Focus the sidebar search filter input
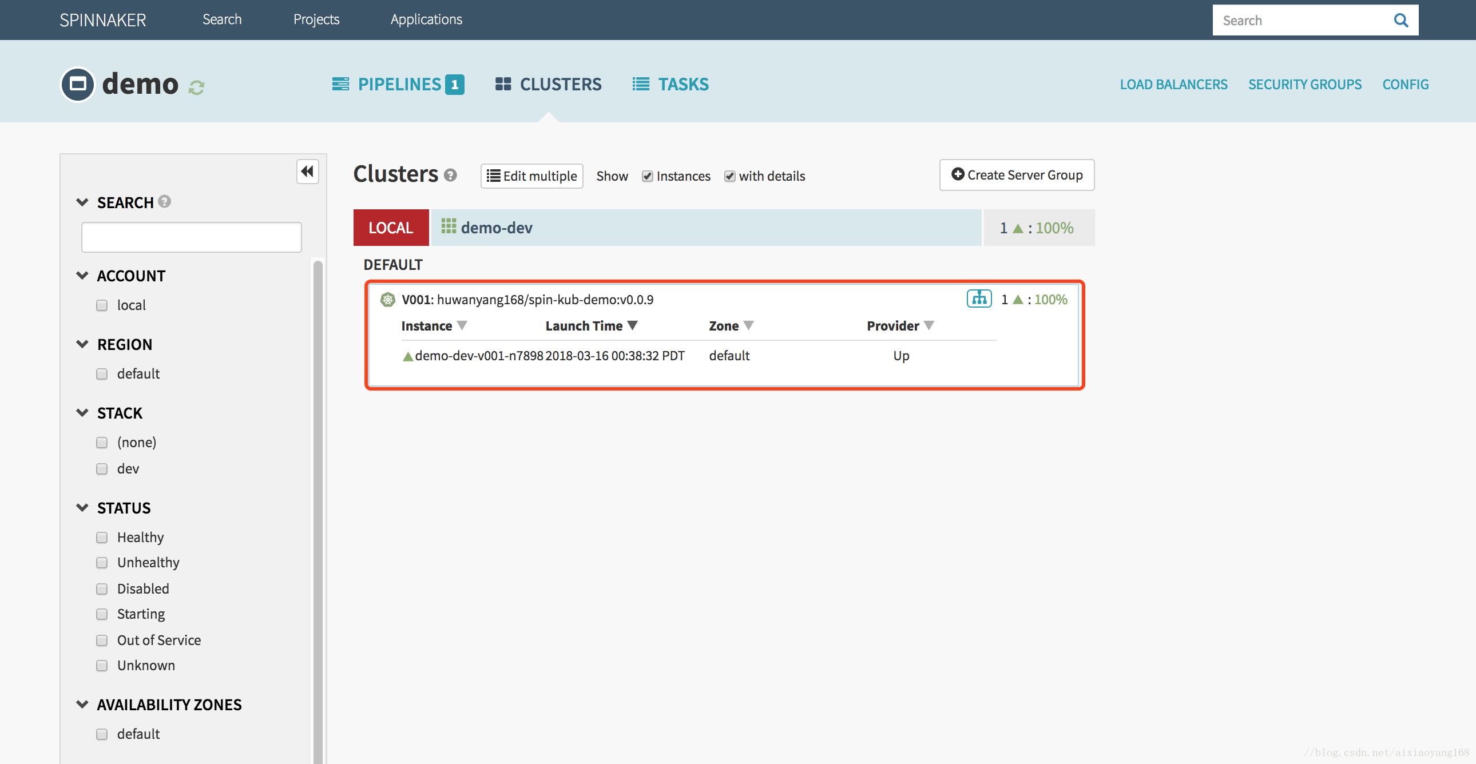This screenshot has height=764, width=1476. pos(192,237)
